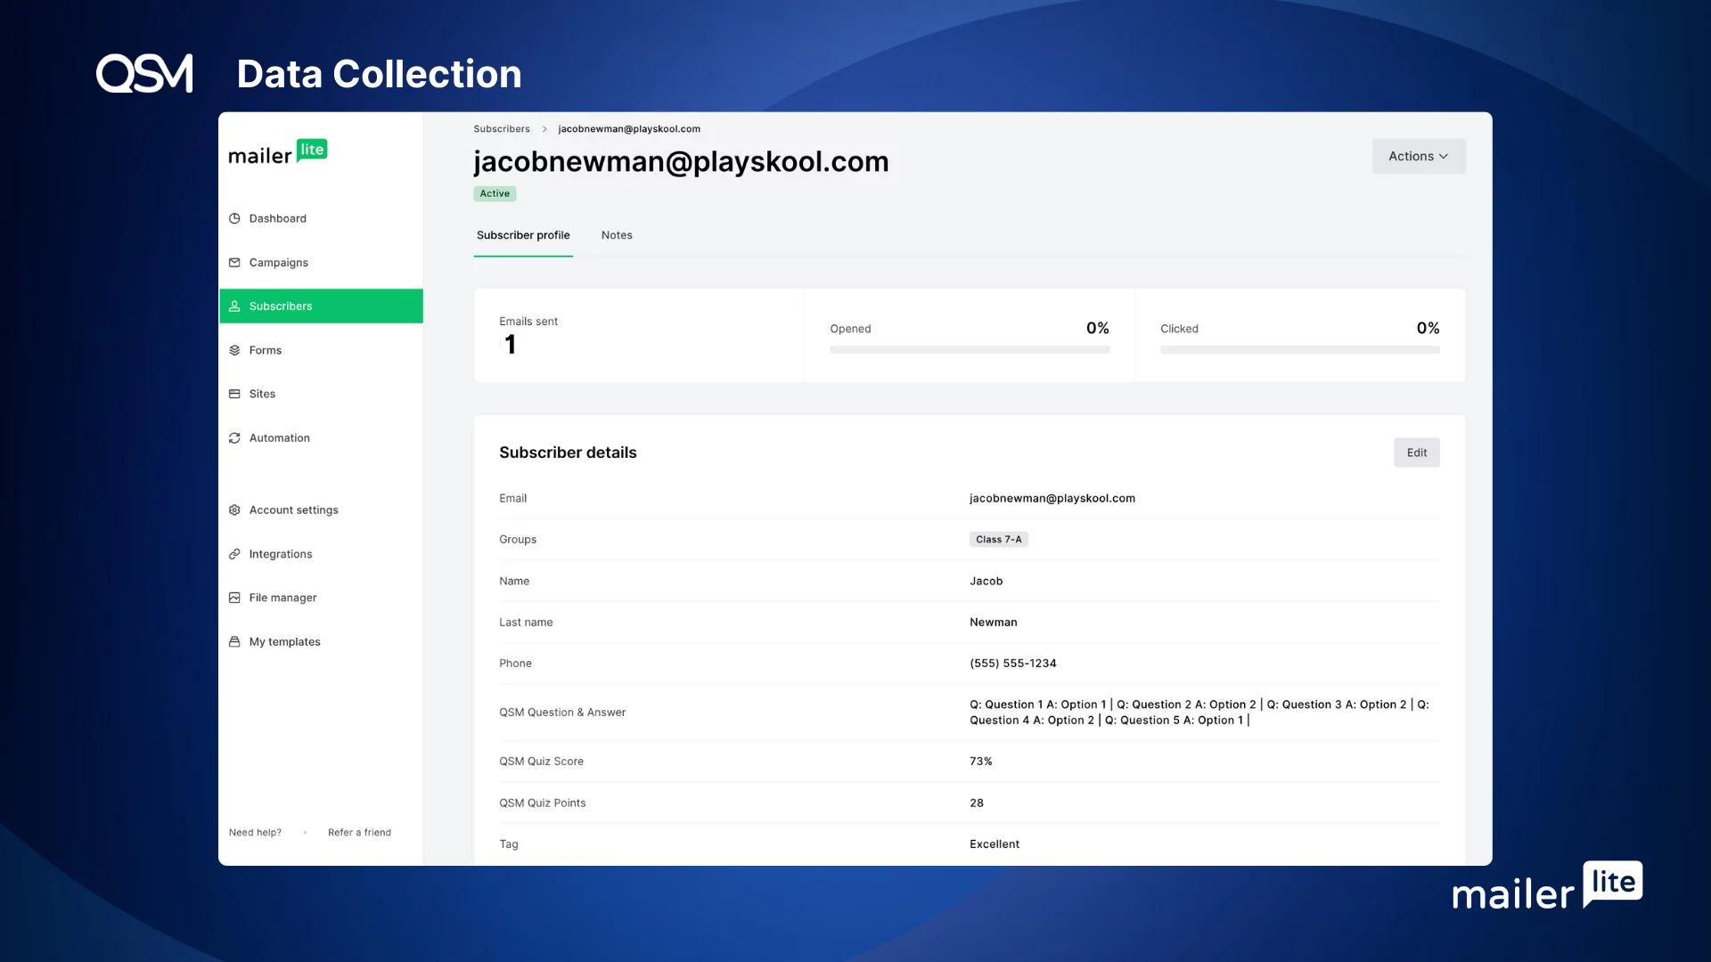The height and width of the screenshot is (962, 1711).
Task: Click the Forms layers icon
Action: coord(234,350)
